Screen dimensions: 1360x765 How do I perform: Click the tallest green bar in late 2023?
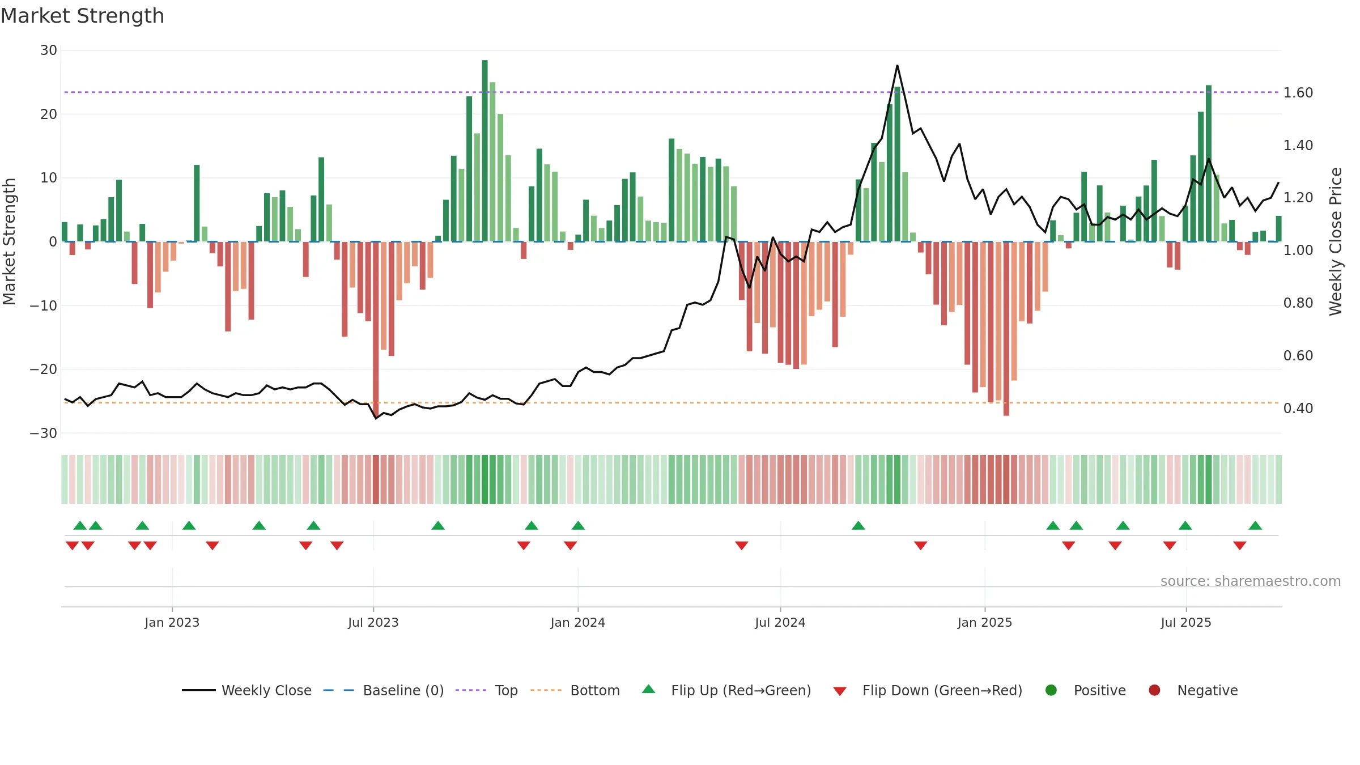click(x=485, y=151)
